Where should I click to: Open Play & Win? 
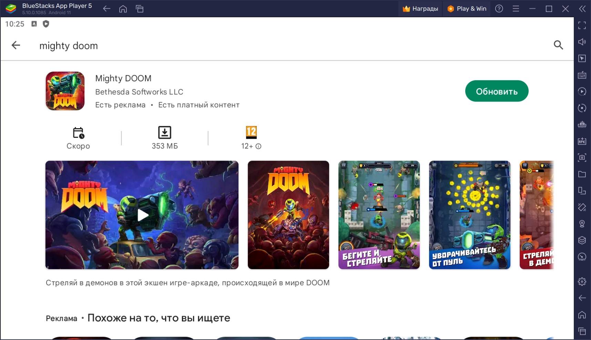click(x=467, y=9)
